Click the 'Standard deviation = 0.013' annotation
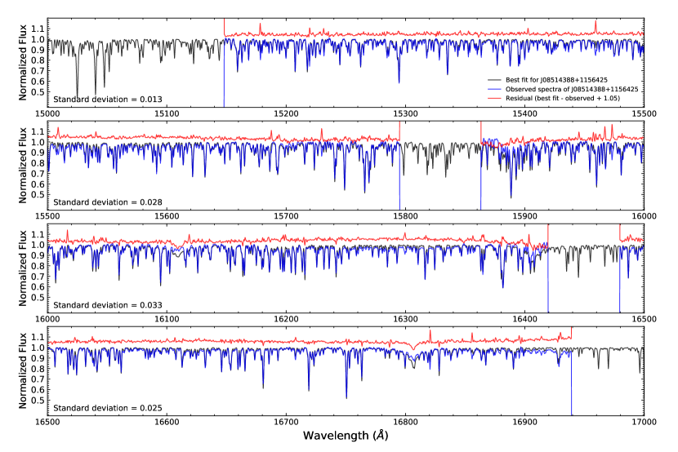The image size is (678, 452). coord(108,100)
